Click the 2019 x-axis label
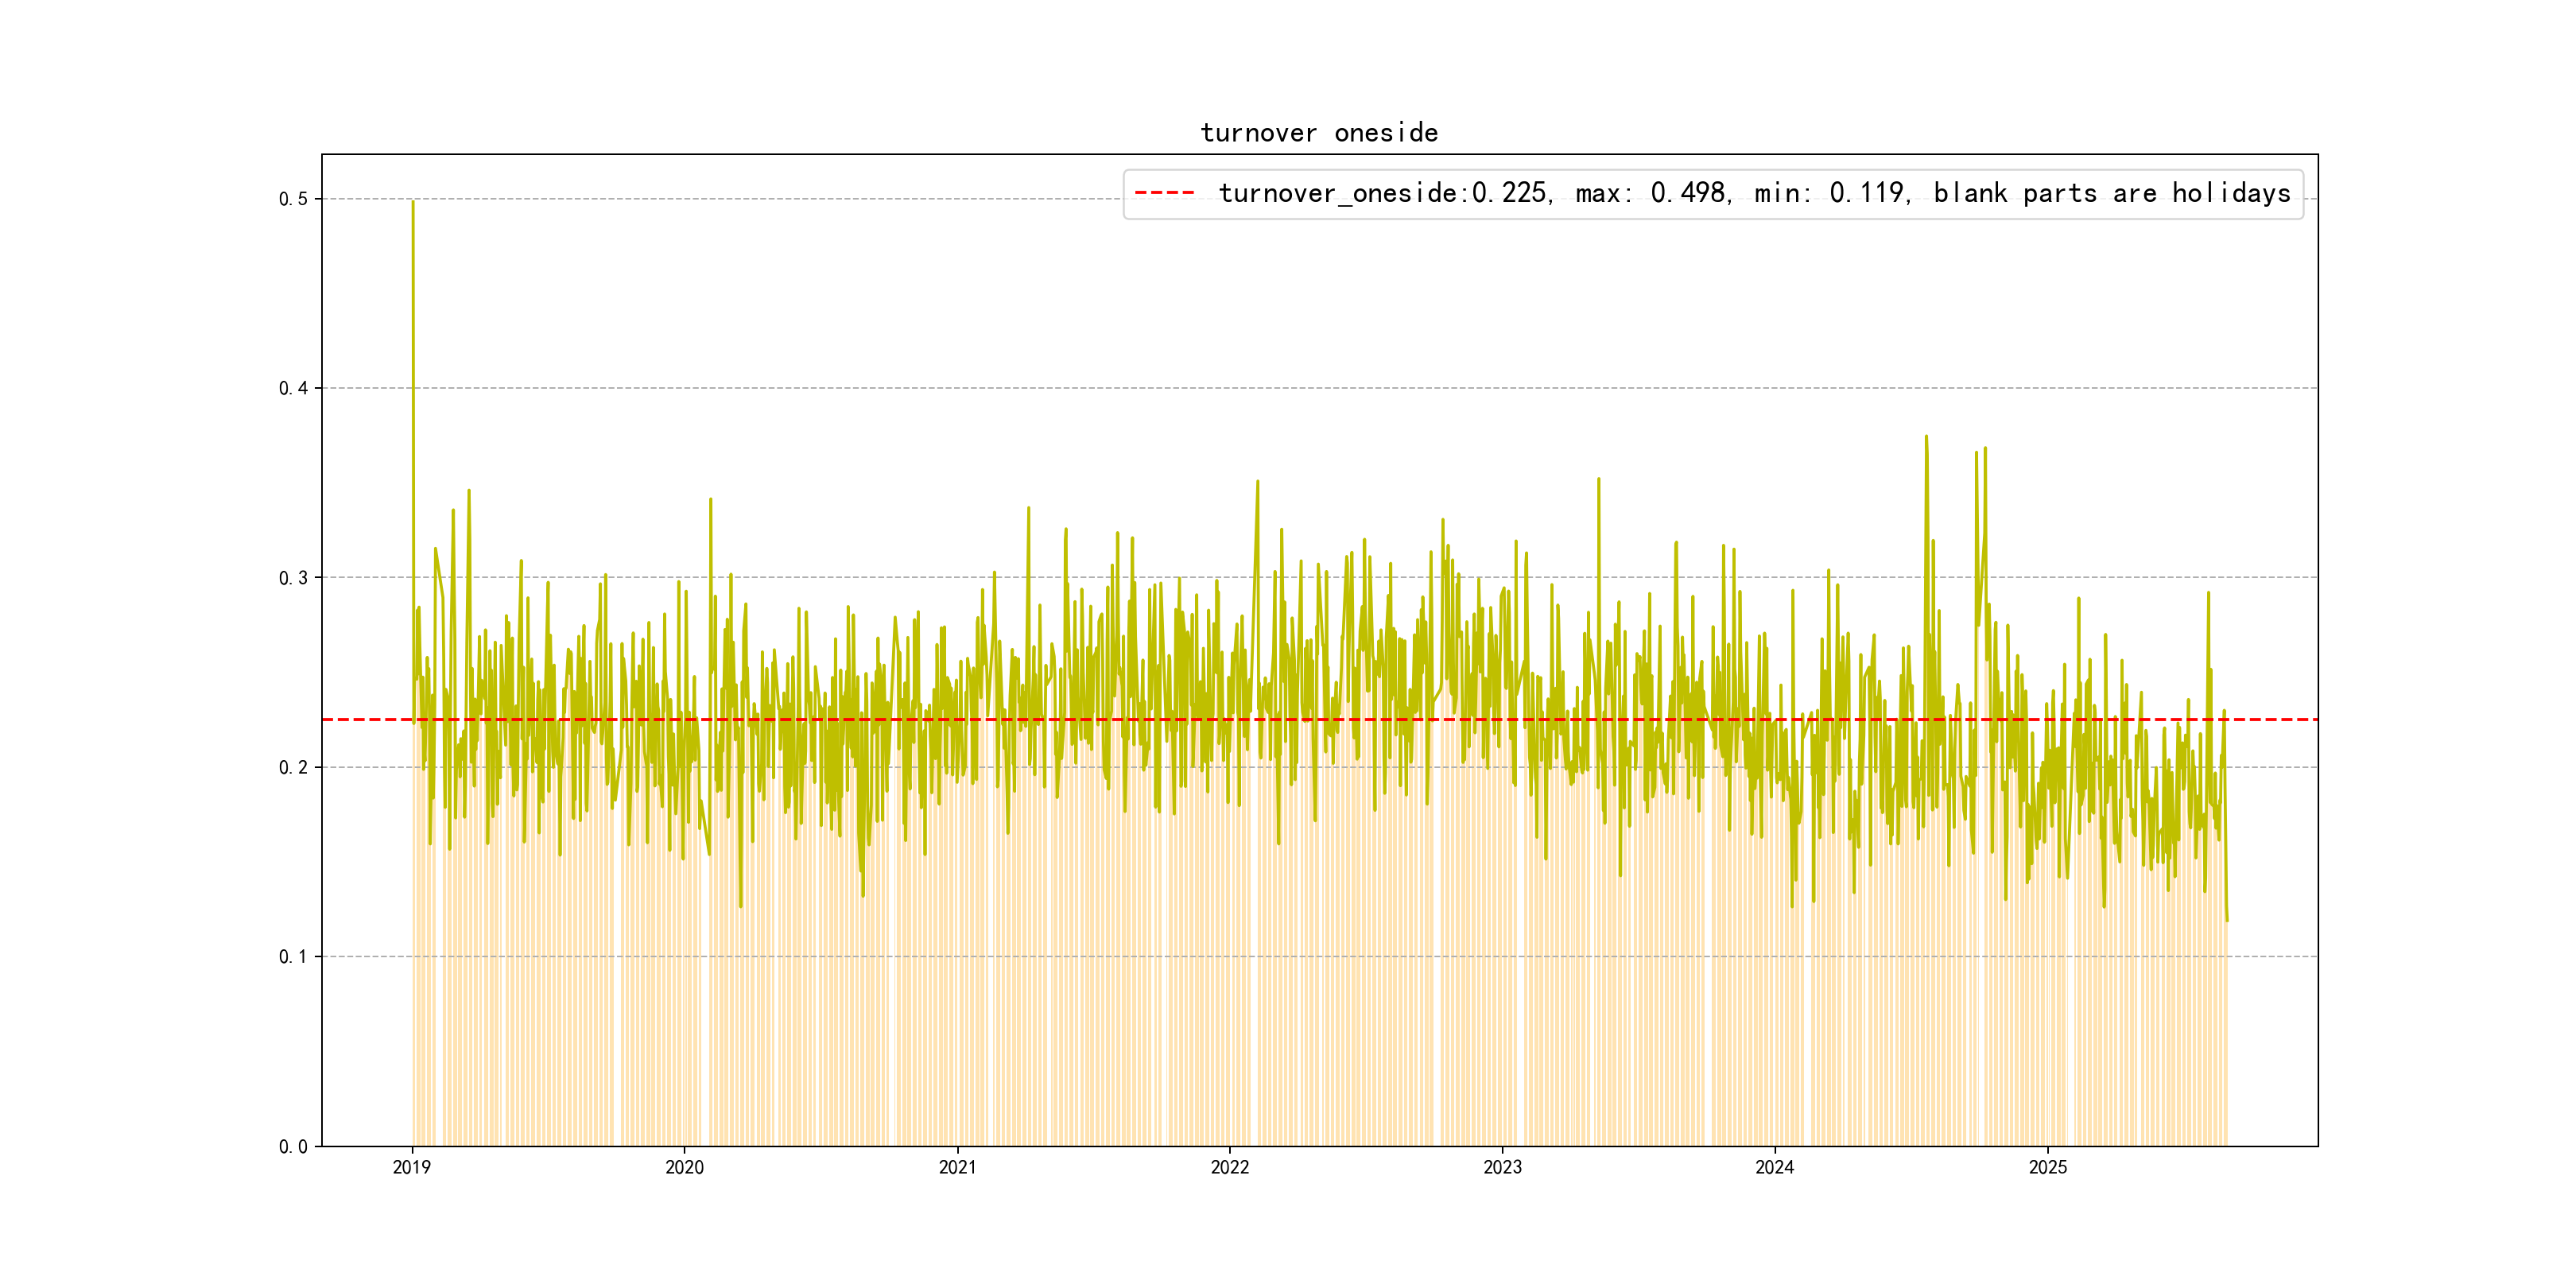2576x1288 pixels. (412, 1167)
